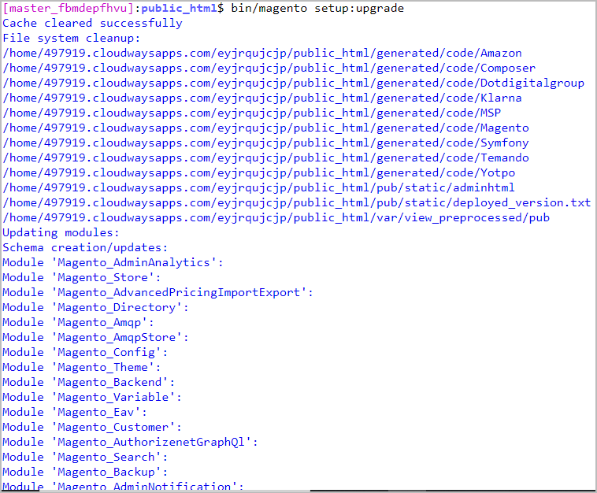Click Module 'Magento_Directory' line
Image resolution: width=597 pixels, height=493 pixels.
(95, 307)
